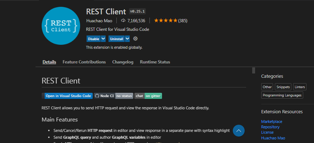Click the five-star rating
Viewport: 314px width, 143px height.
(166, 20)
